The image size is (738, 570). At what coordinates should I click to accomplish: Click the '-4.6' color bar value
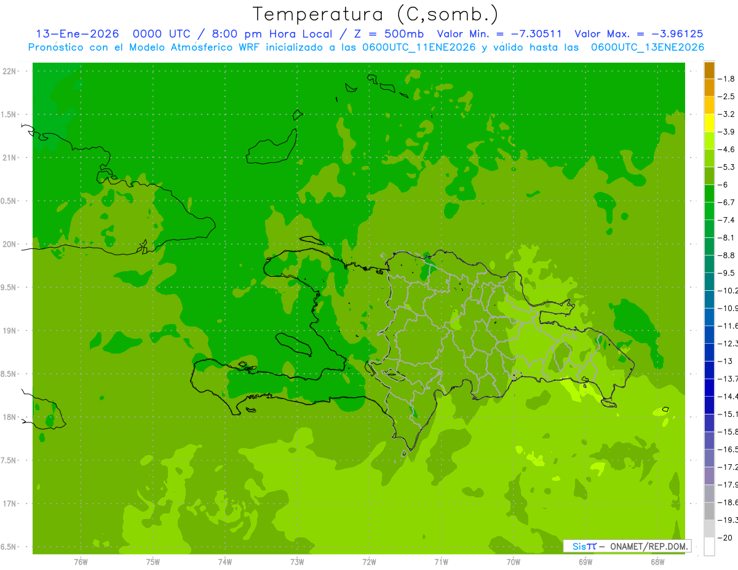[x=728, y=149]
